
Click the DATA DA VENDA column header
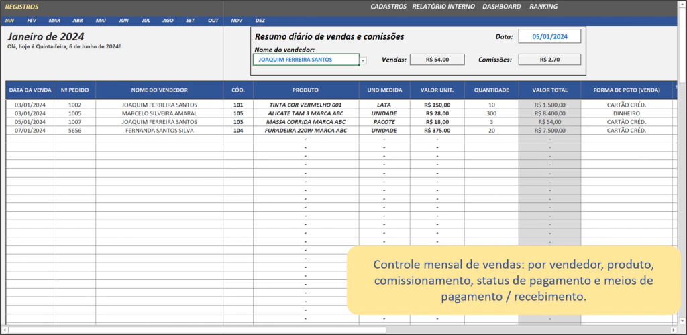pyautogui.click(x=30, y=90)
